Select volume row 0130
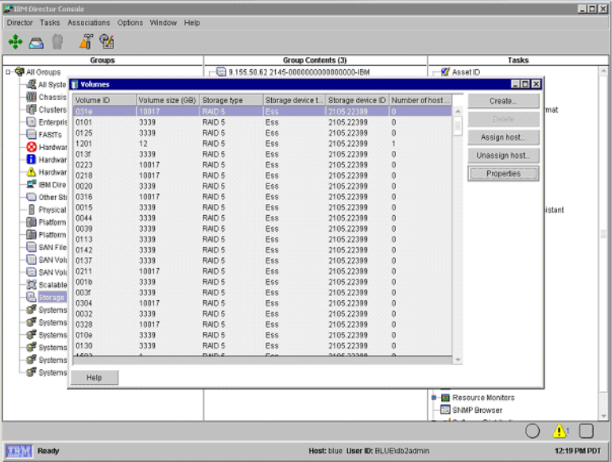The height and width of the screenshot is (462, 612). point(262,346)
